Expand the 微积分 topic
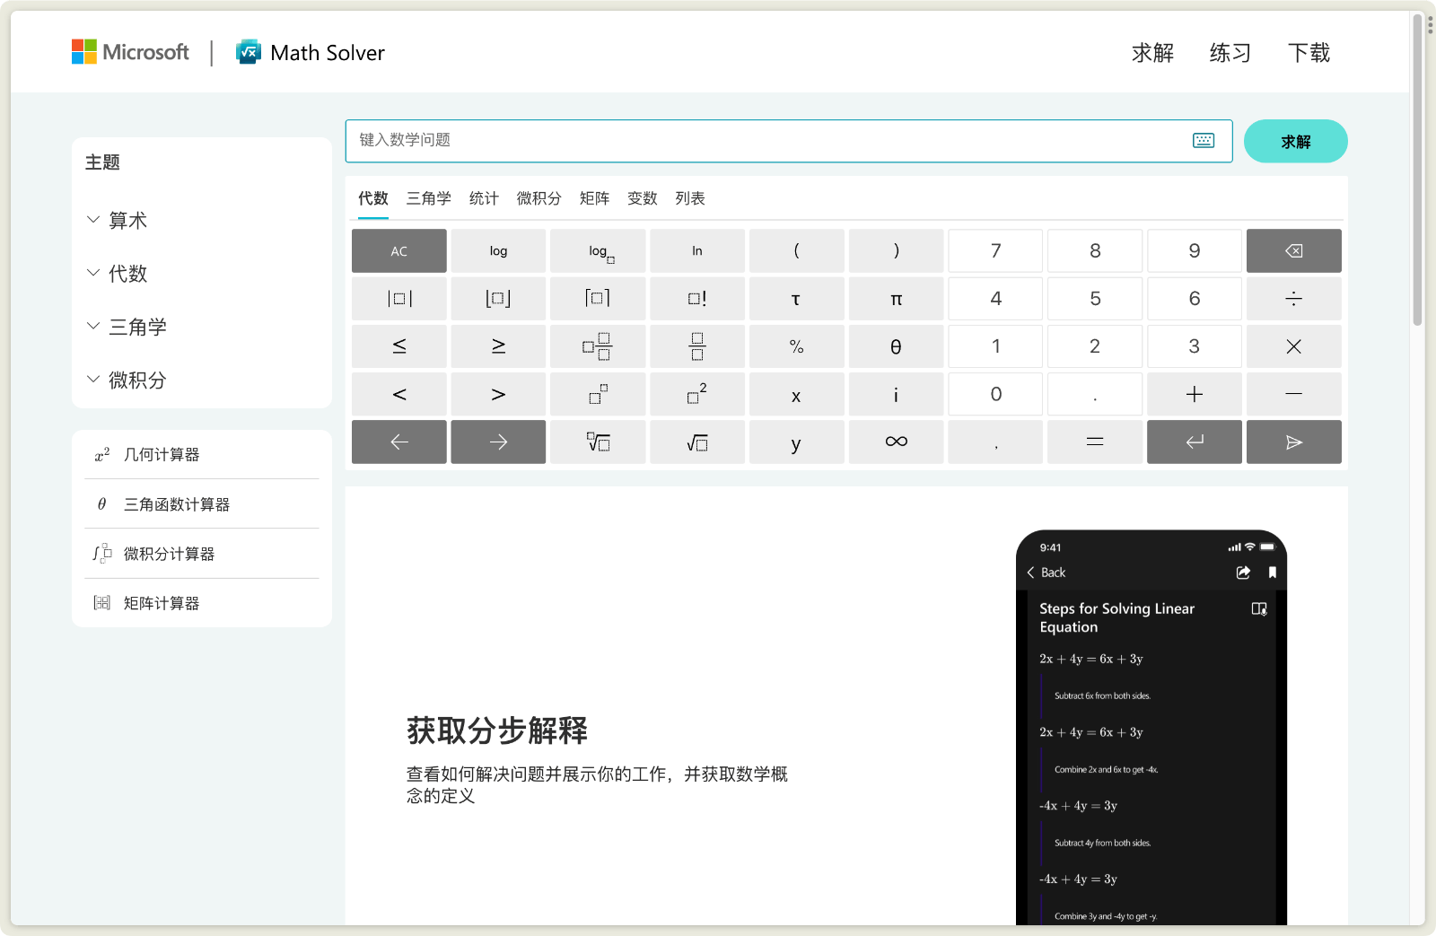 [137, 381]
